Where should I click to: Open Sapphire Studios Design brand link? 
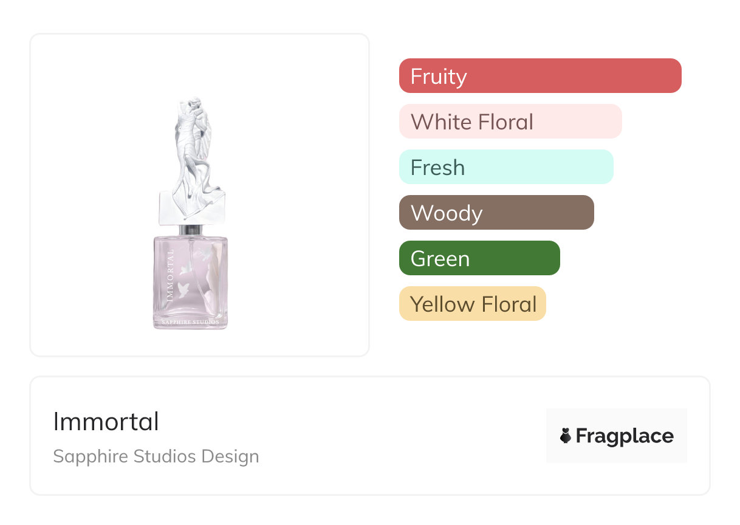[156, 456]
